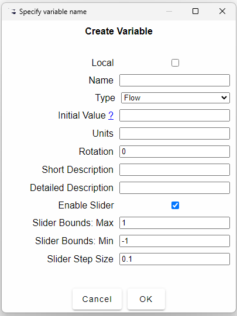237x316 pixels.
Task: Focus the Initial Value field
Action: 174,115
